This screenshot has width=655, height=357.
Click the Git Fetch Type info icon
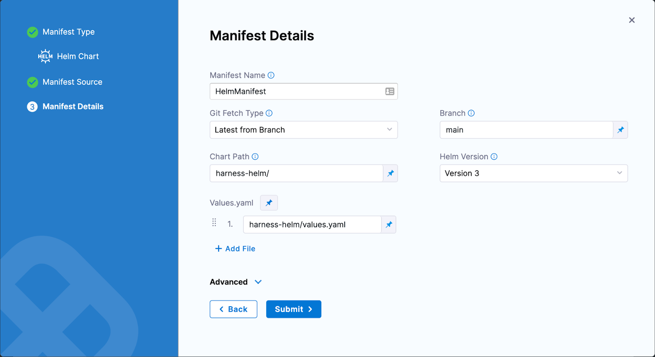coord(269,113)
